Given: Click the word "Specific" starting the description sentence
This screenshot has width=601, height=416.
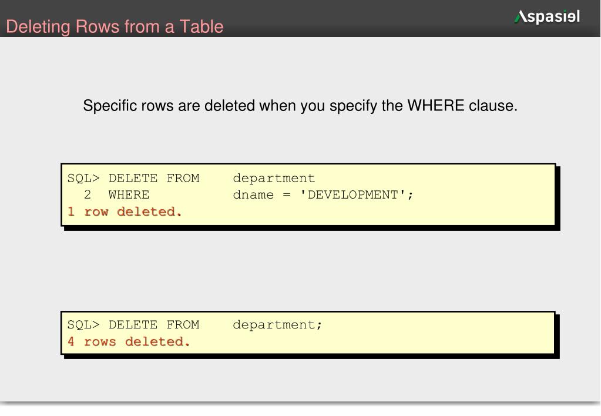Looking at the screenshot, I should [110, 106].
